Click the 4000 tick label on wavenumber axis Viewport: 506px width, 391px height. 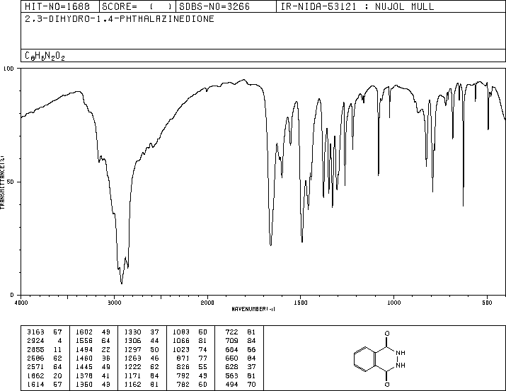(x=21, y=303)
